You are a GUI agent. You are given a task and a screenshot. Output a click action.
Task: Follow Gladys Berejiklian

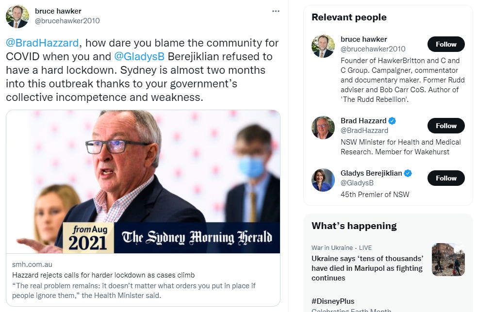click(x=446, y=178)
